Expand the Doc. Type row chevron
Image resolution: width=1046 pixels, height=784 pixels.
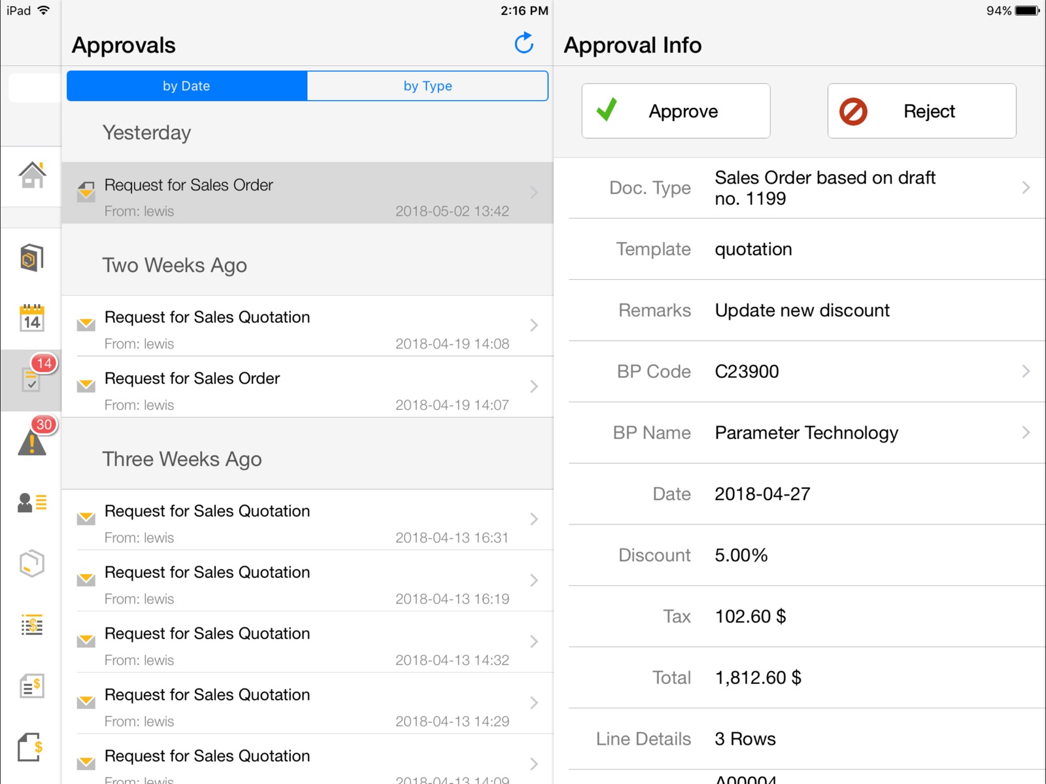click(1026, 188)
